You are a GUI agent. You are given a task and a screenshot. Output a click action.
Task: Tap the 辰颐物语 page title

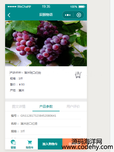click(46, 15)
